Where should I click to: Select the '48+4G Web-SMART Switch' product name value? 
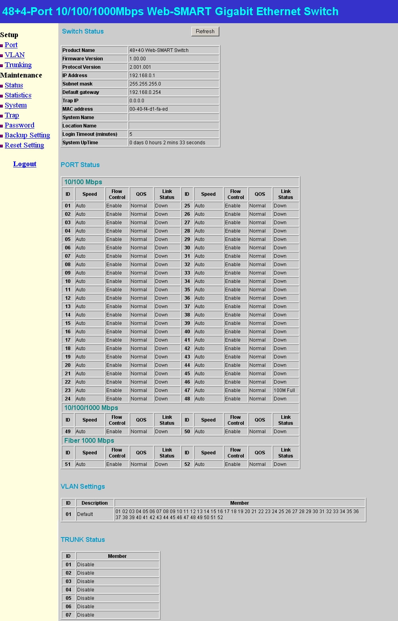point(159,50)
